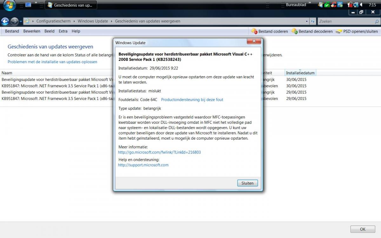381x238 pixels.
Task: Open the Windows Start orb
Action: tap(10, 5)
